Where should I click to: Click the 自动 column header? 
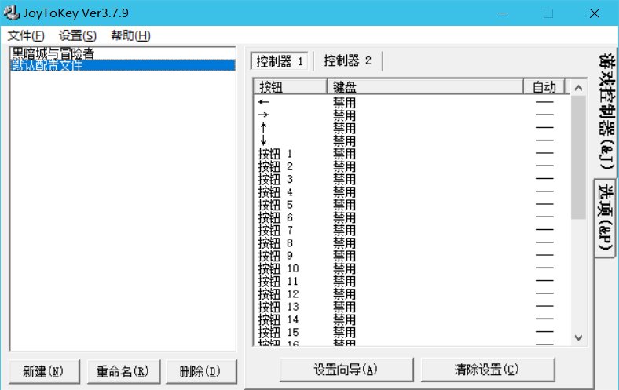(544, 86)
